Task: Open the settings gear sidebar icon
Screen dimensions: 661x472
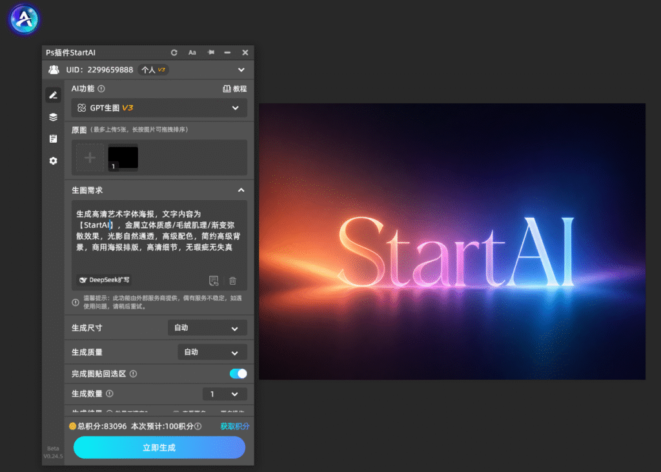Action: point(53,161)
